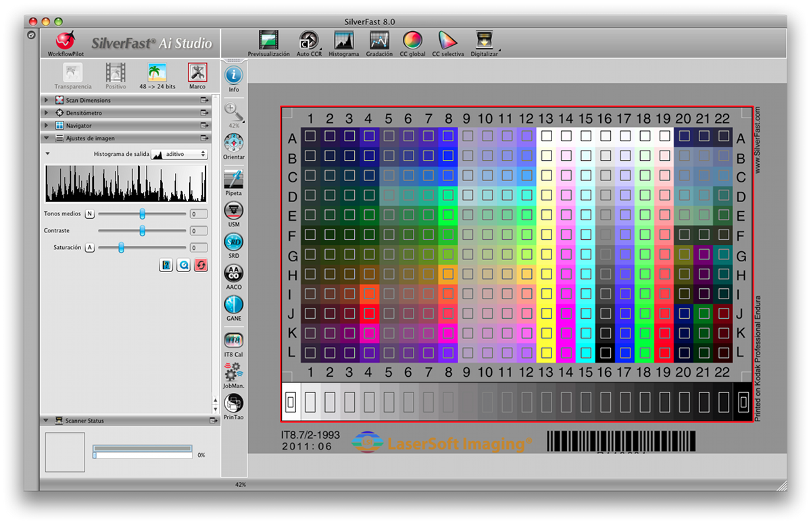Toggle the N button beside Tonos medios
The image size is (811, 524).
[x=89, y=214]
